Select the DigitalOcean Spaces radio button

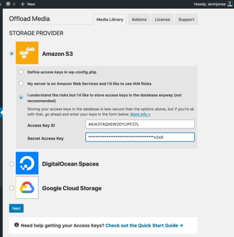click(x=12, y=164)
